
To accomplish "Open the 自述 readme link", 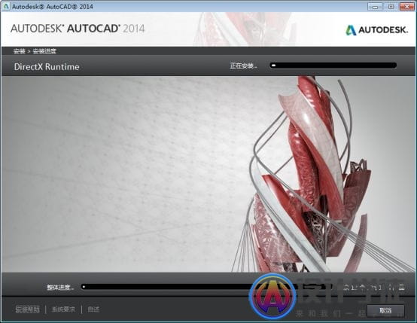I will [93, 309].
